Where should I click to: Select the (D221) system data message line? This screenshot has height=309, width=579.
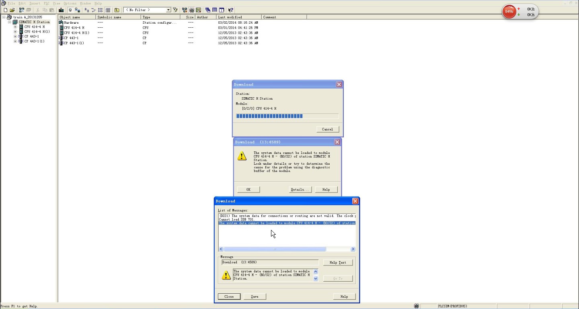click(287, 216)
